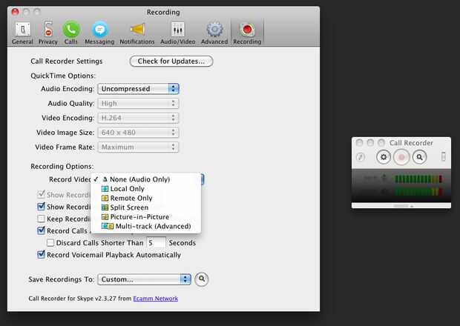Viewport: 460px width, 326px height.
Task: Click the magnifier reveal button beside Save Recordings
Action: click(x=202, y=279)
